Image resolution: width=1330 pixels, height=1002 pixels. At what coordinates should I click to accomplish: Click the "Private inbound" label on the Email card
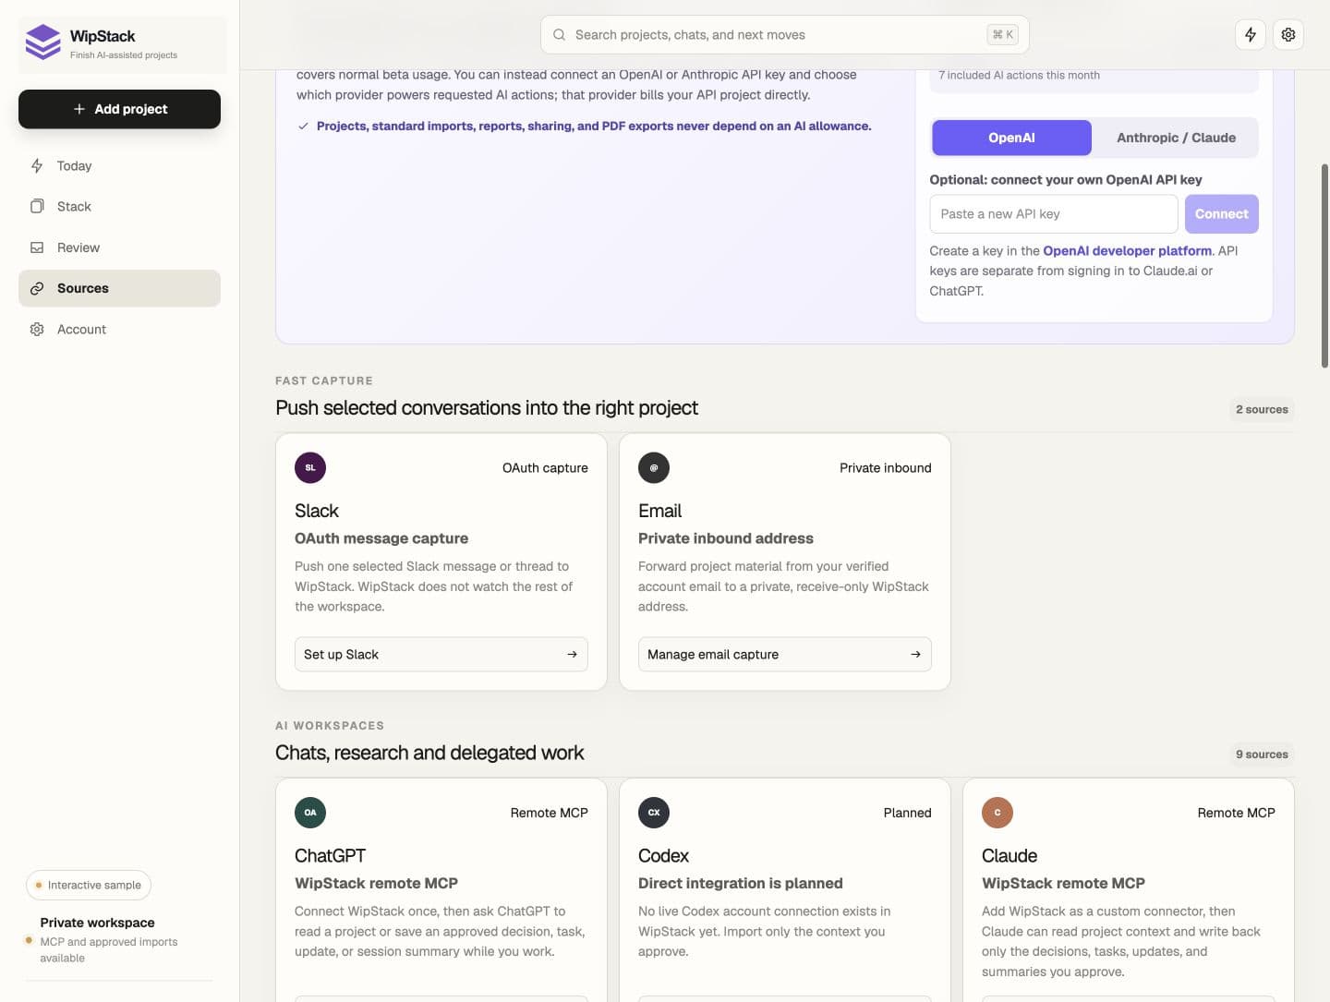(x=885, y=467)
